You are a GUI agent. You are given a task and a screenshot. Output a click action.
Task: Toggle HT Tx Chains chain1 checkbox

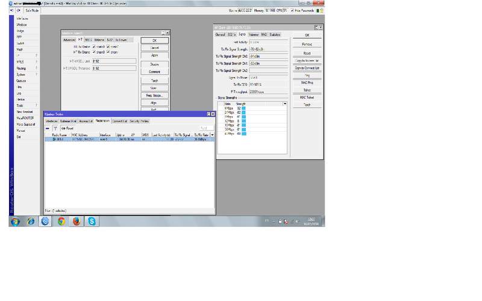tap(108, 47)
